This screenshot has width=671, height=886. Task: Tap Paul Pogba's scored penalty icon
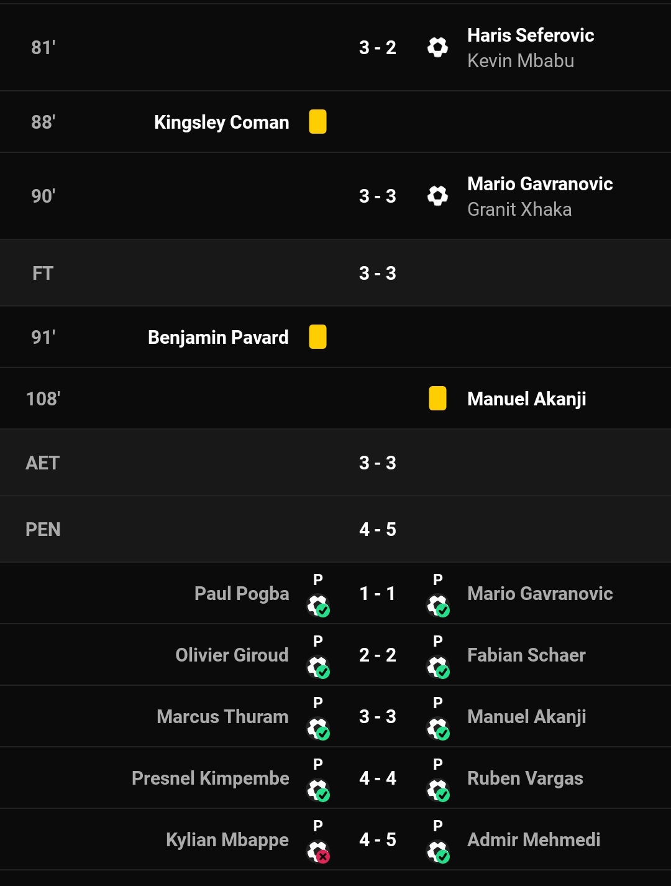318,606
